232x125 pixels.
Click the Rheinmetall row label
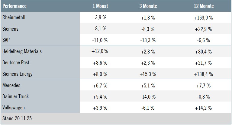click(x=14, y=18)
